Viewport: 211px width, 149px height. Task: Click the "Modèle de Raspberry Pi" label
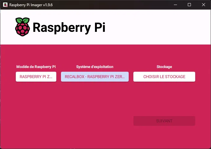36,67
